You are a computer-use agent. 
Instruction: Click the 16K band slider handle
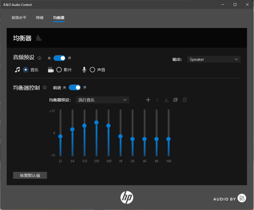169,139
